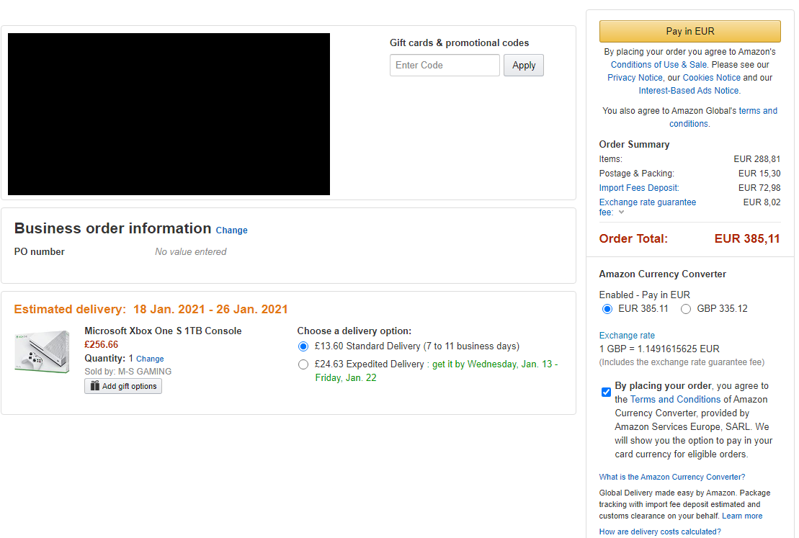Click the Sold by: M-S GAMING text
The width and height of the screenshot is (799, 538).
128,372
